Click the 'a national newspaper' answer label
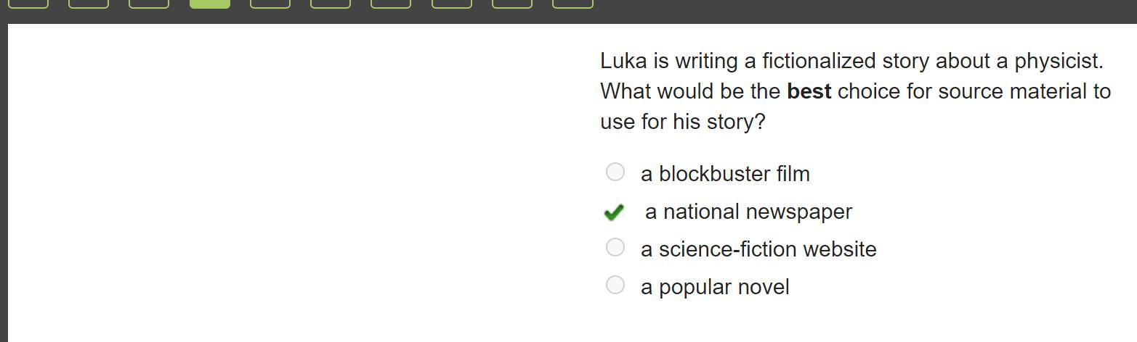The height and width of the screenshot is (342, 1137). pos(748,212)
